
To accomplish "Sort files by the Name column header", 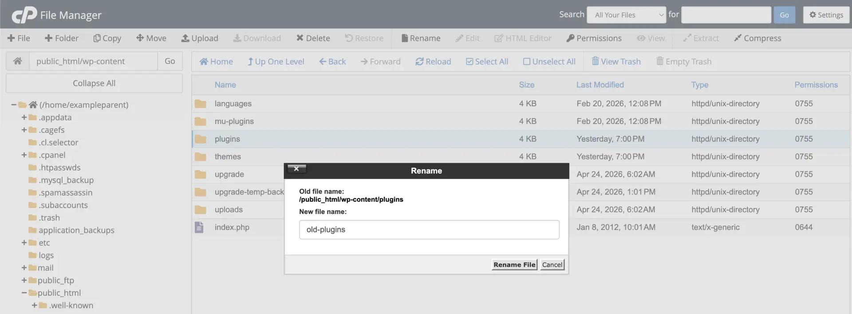I will point(225,85).
